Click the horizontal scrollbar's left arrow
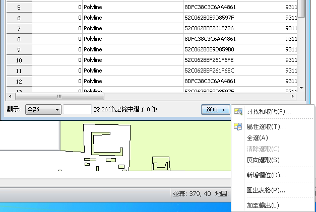 [11, 96]
